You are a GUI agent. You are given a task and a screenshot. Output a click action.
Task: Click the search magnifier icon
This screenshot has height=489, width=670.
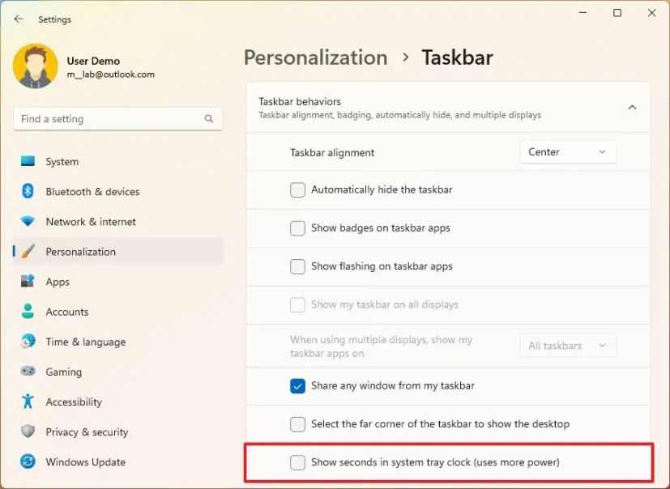pos(209,119)
